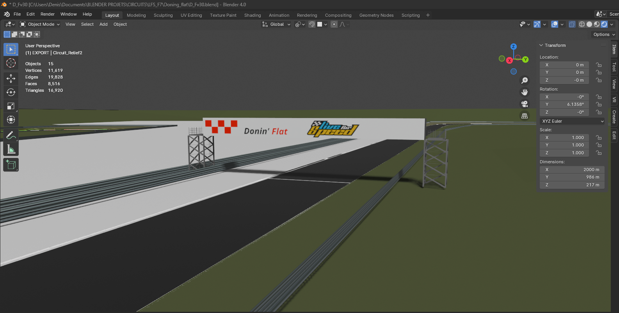Viewport: 619px width, 313px height.
Task: Switch perspective/orthographic with grid icon
Action: point(525,116)
